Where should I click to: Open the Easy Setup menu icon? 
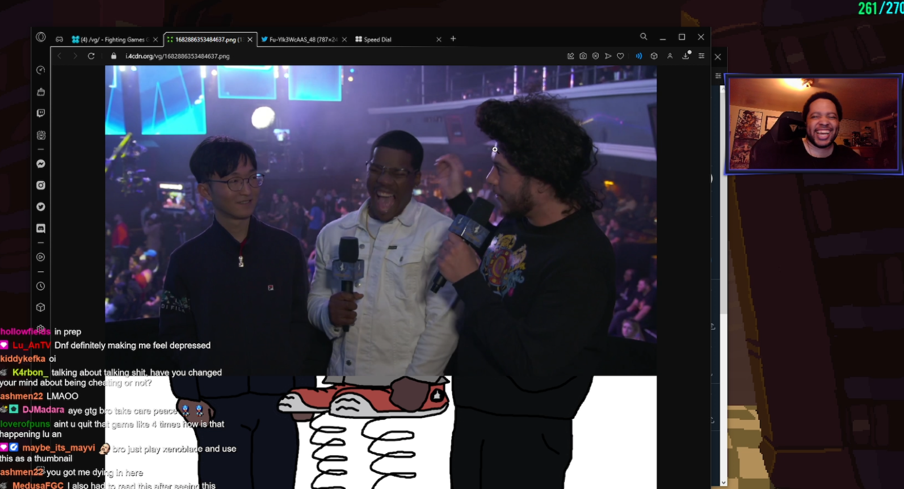(702, 56)
